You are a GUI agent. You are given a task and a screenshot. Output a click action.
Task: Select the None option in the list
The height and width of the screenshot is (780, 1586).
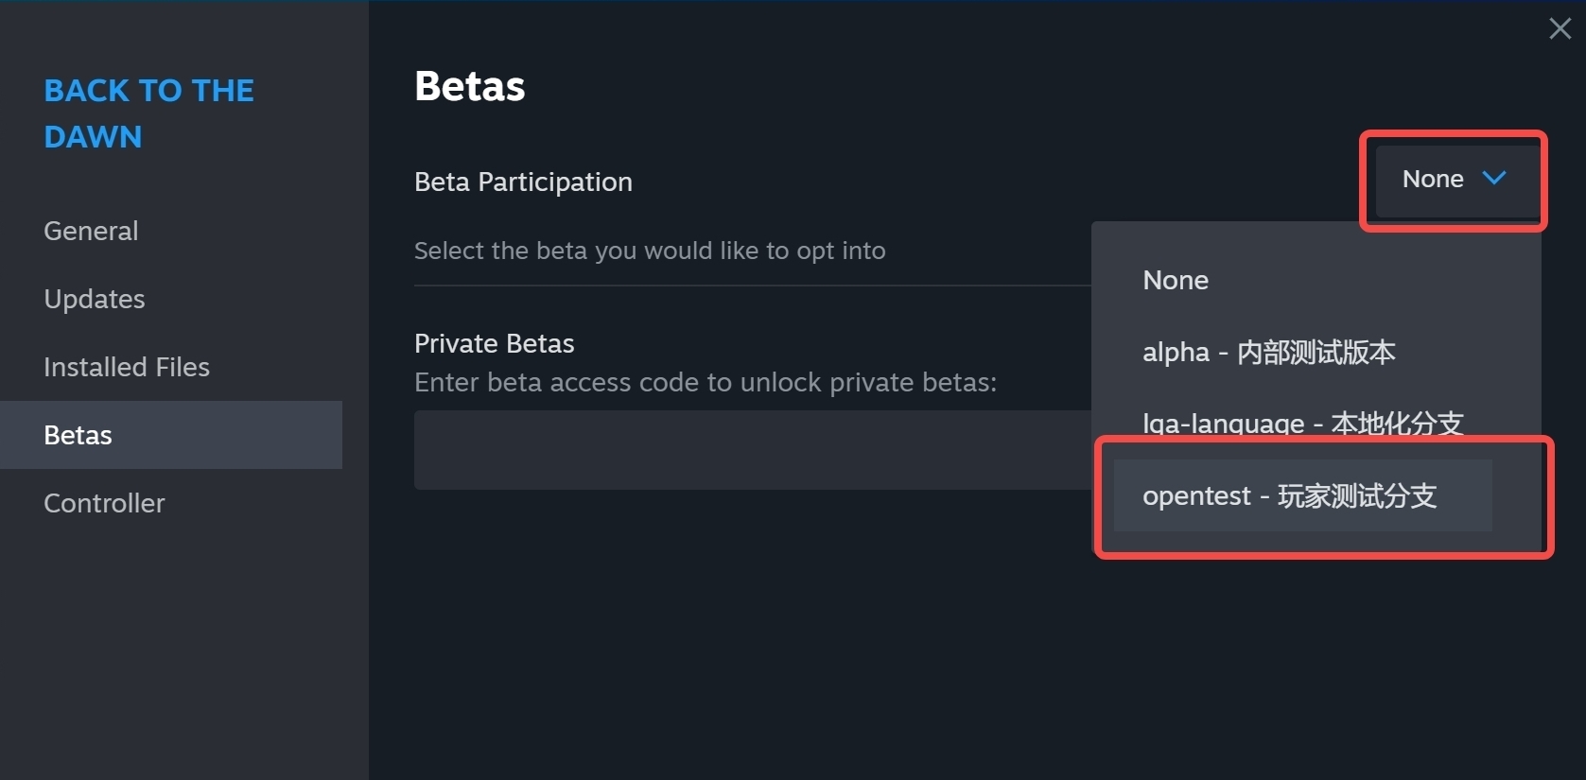1176,281
